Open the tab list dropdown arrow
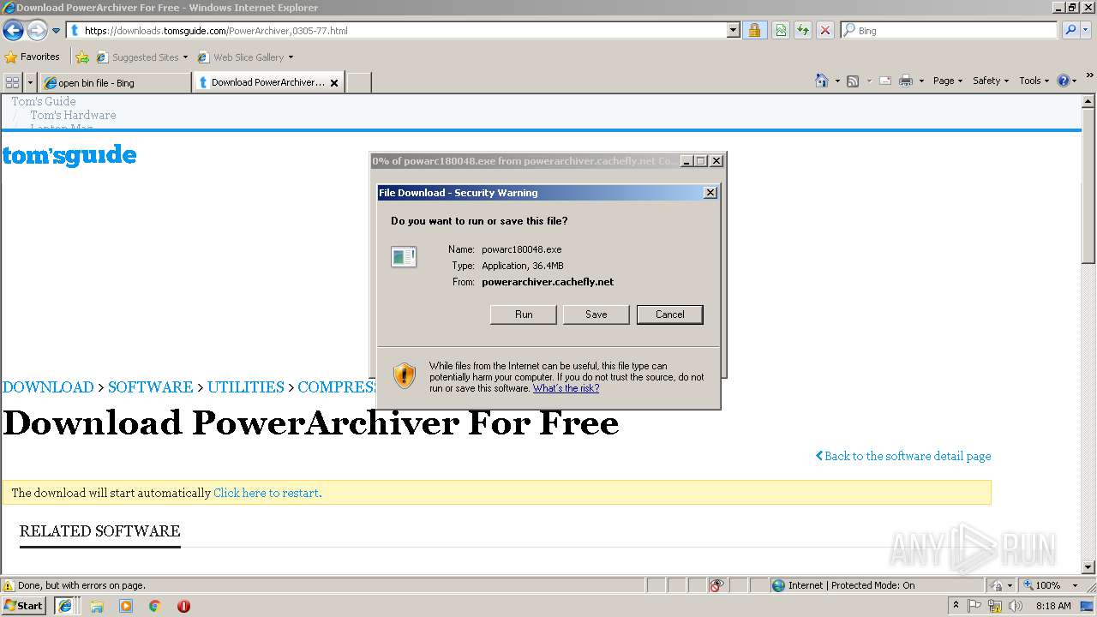The image size is (1097, 617). pyautogui.click(x=31, y=82)
